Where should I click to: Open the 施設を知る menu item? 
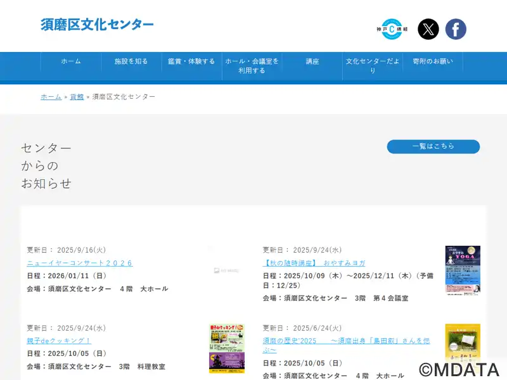pyautogui.click(x=131, y=61)
